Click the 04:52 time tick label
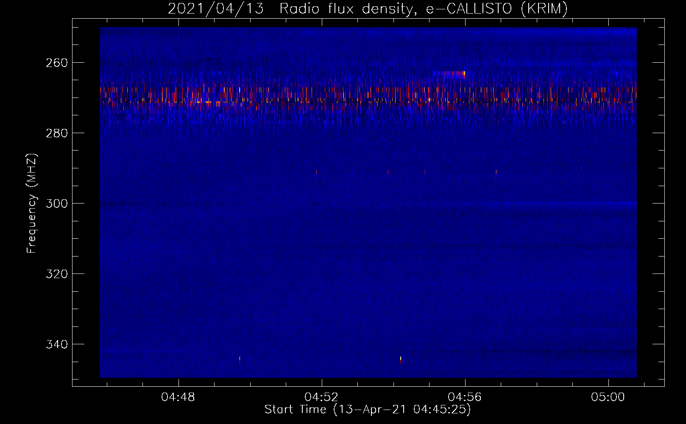Viewport: 686px width, 424px height. 321,397
